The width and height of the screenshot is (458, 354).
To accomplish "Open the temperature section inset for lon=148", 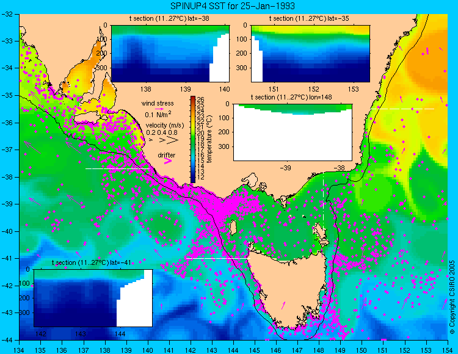I will point(293,132).
